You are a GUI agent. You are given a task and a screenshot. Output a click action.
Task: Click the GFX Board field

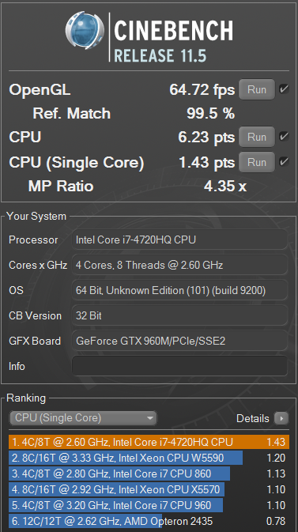pyautogui.click(x=179, y=341)
